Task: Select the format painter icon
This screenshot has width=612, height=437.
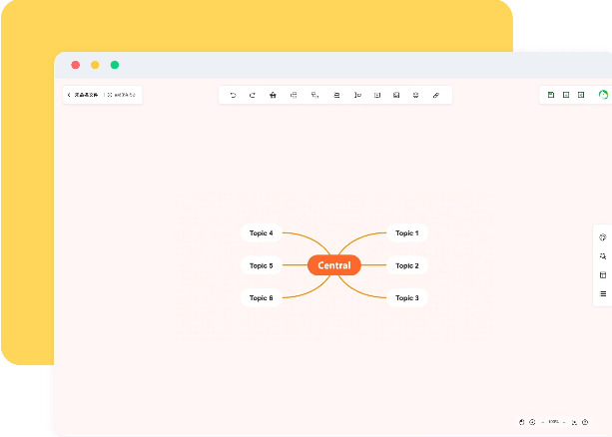Action: (273, 95)
